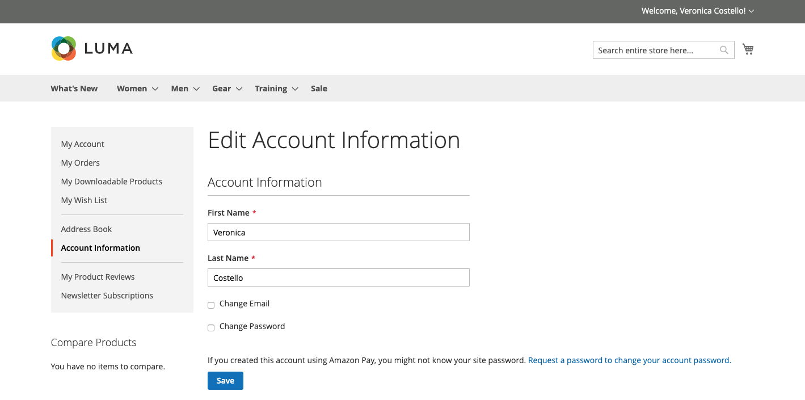Open the Women menu label
Screen dimensions: 805x400
pos(132,89)
